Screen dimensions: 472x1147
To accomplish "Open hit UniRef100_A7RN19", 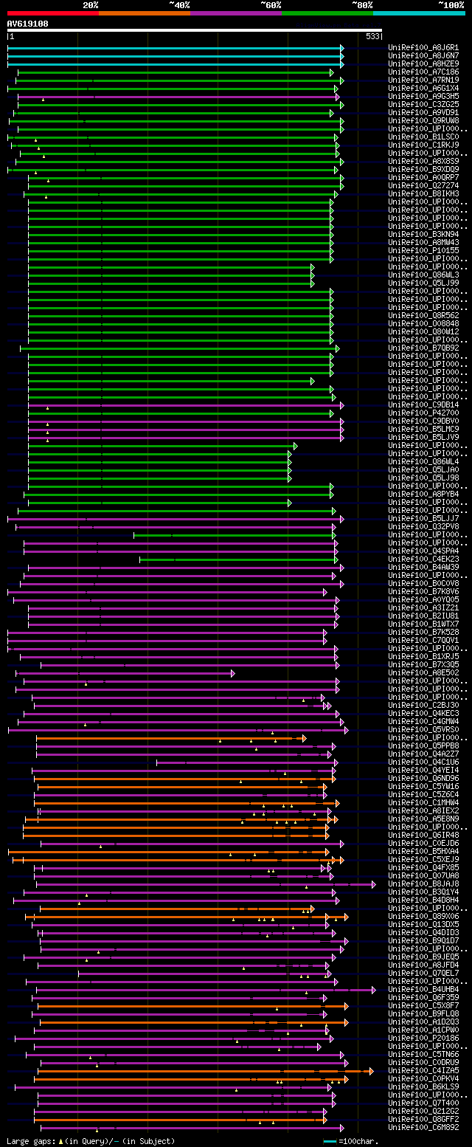I will tap(423, 80).
